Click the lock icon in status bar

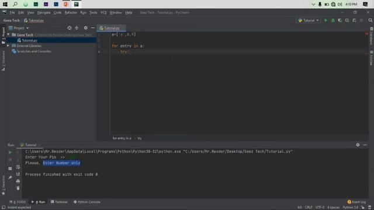click(362, 208)
